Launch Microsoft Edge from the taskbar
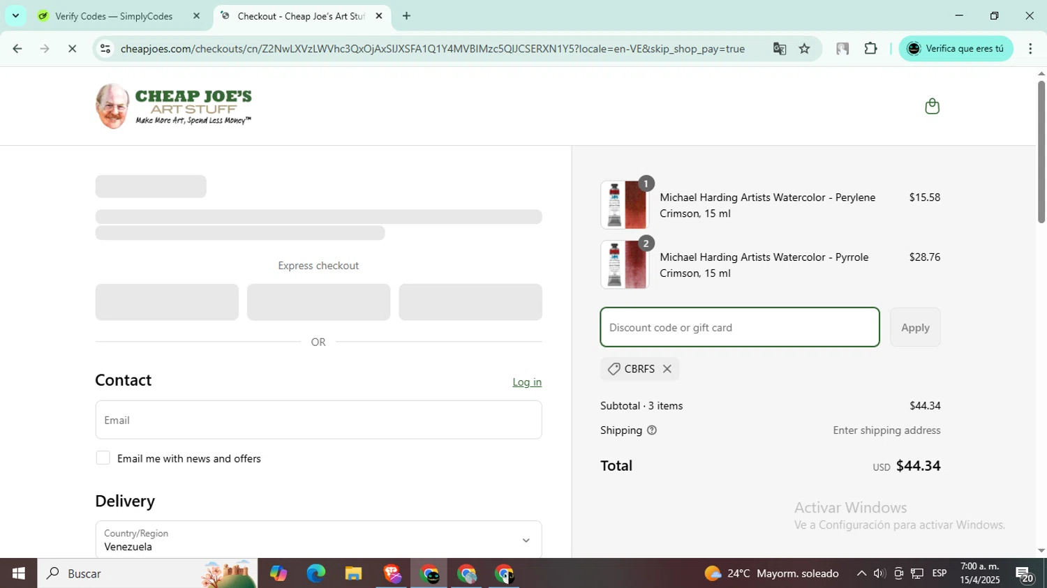 coord(315,573)
